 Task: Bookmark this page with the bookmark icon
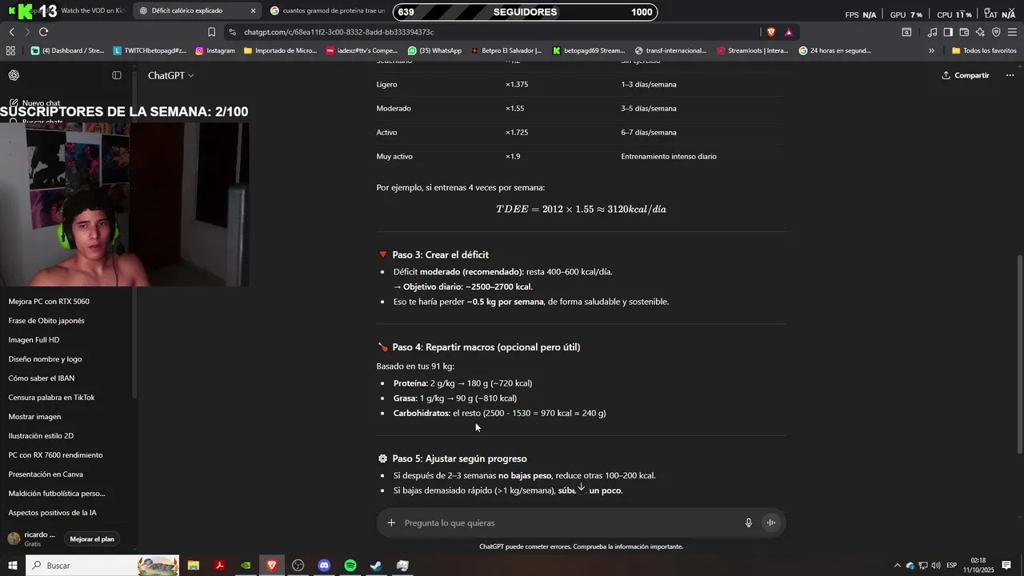pos(211,32)
